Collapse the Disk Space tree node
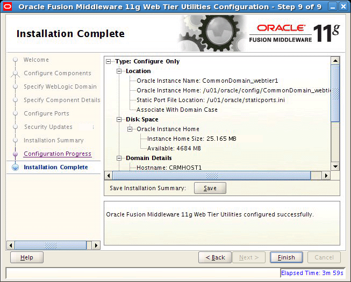 119,119
